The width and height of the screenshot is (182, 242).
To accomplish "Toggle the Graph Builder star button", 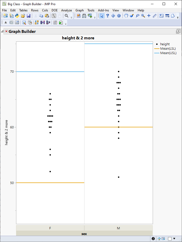I will pos(178,31).
